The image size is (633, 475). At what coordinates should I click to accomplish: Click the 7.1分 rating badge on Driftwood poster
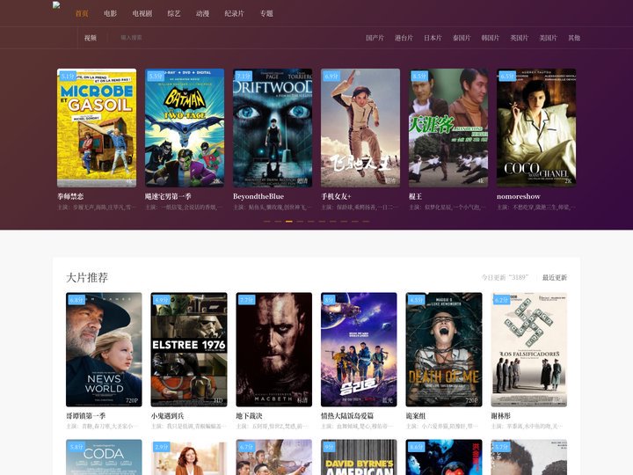(x=244, y=76)
